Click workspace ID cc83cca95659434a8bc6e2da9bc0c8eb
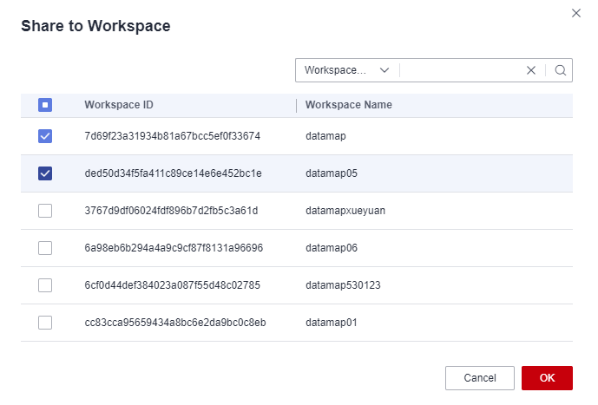598x405 pixels. click(175, 323)
